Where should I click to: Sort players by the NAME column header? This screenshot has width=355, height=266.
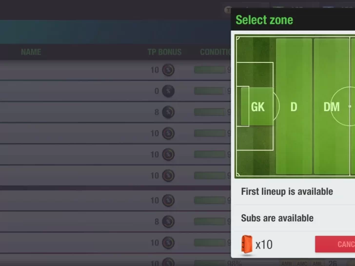pos(31,52)
